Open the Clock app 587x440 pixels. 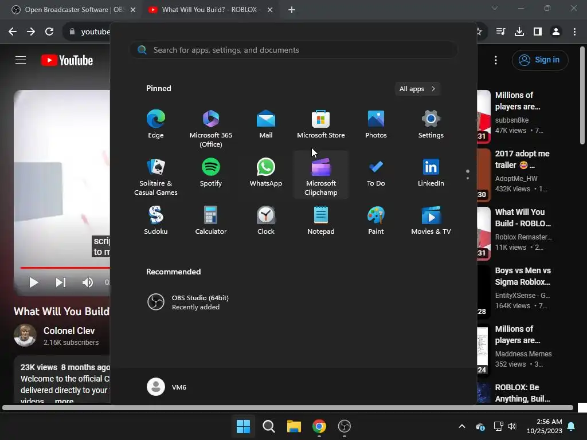pyautogui.click(x=266, y=221)
